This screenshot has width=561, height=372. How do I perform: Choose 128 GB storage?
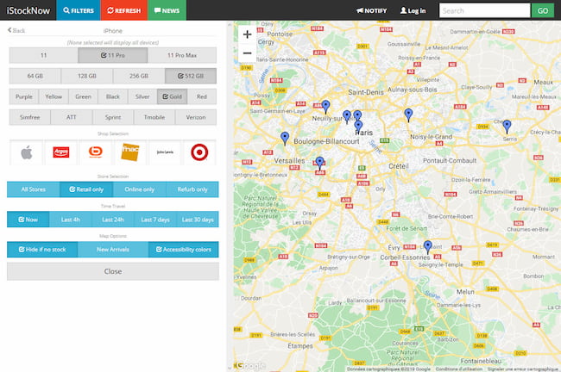point(87,76)
